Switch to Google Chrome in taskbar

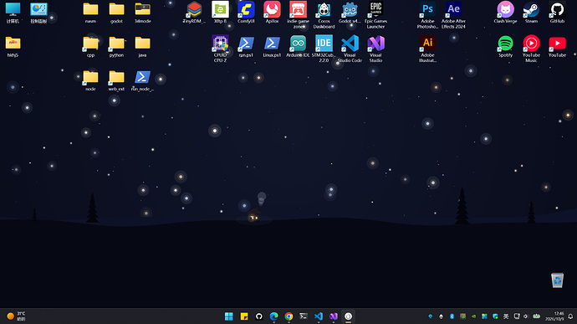click(288, 316)
